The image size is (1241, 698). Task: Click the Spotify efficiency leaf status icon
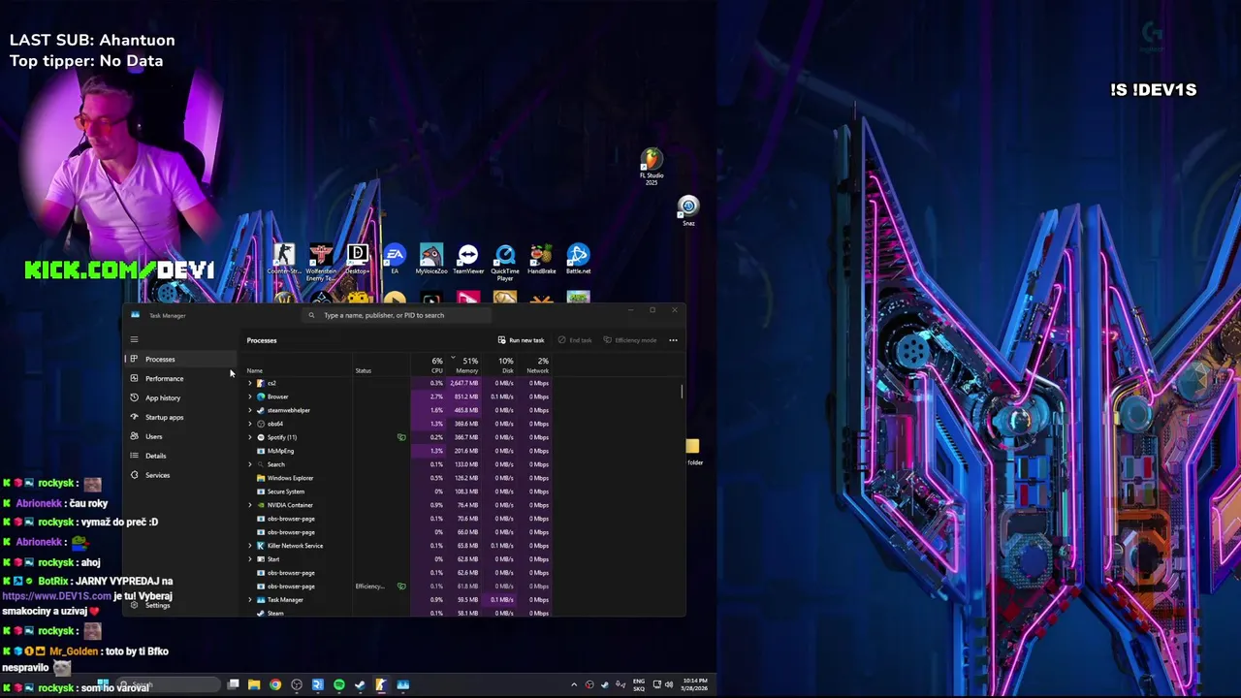[401, 437]
